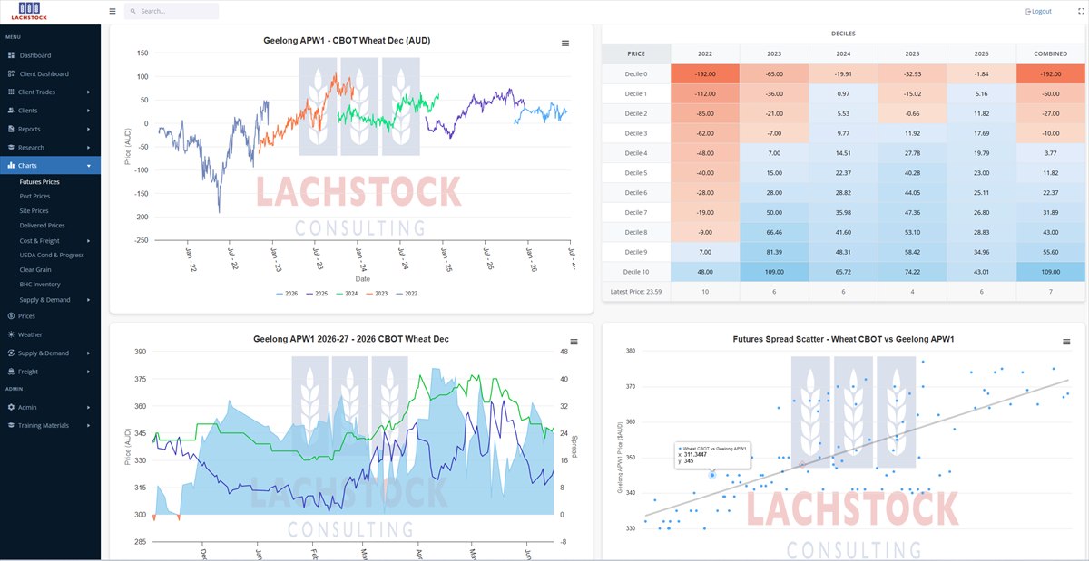The width and height of the screenshot is (1089, 561).
Task: Click the Logout link
Action: tap(1038, 11)
